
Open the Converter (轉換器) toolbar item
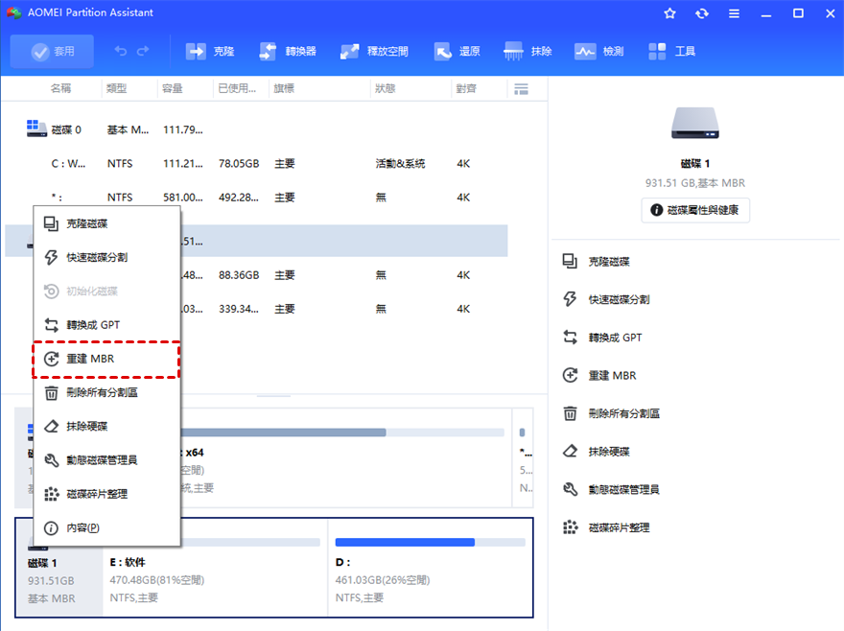click(288, 51)
